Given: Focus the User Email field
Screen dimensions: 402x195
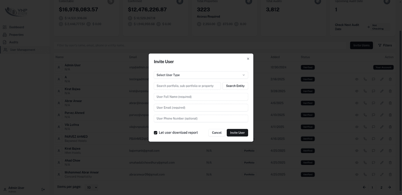Looking at the screenshot, I should pos(201,108).
